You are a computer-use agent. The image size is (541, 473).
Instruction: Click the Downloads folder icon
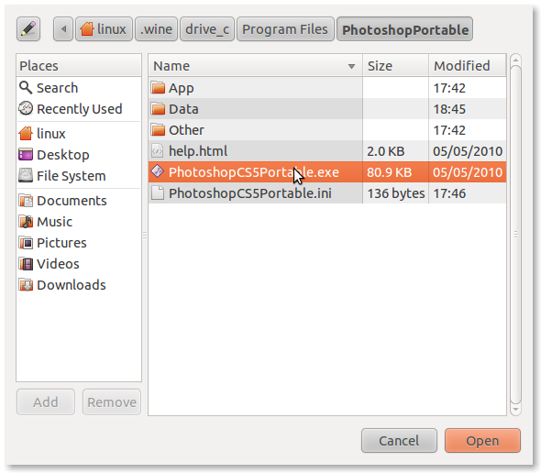click(26, 285)
